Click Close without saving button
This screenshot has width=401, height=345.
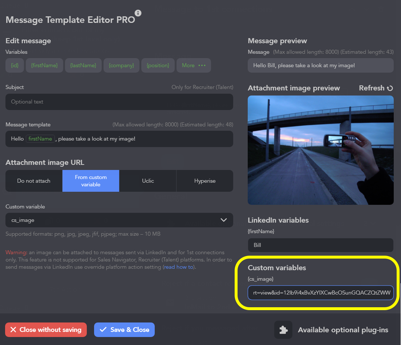[46, 330]
